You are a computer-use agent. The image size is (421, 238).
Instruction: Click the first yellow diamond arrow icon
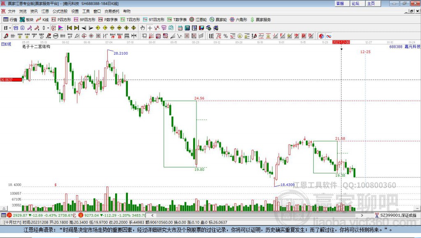coord(98,28)
